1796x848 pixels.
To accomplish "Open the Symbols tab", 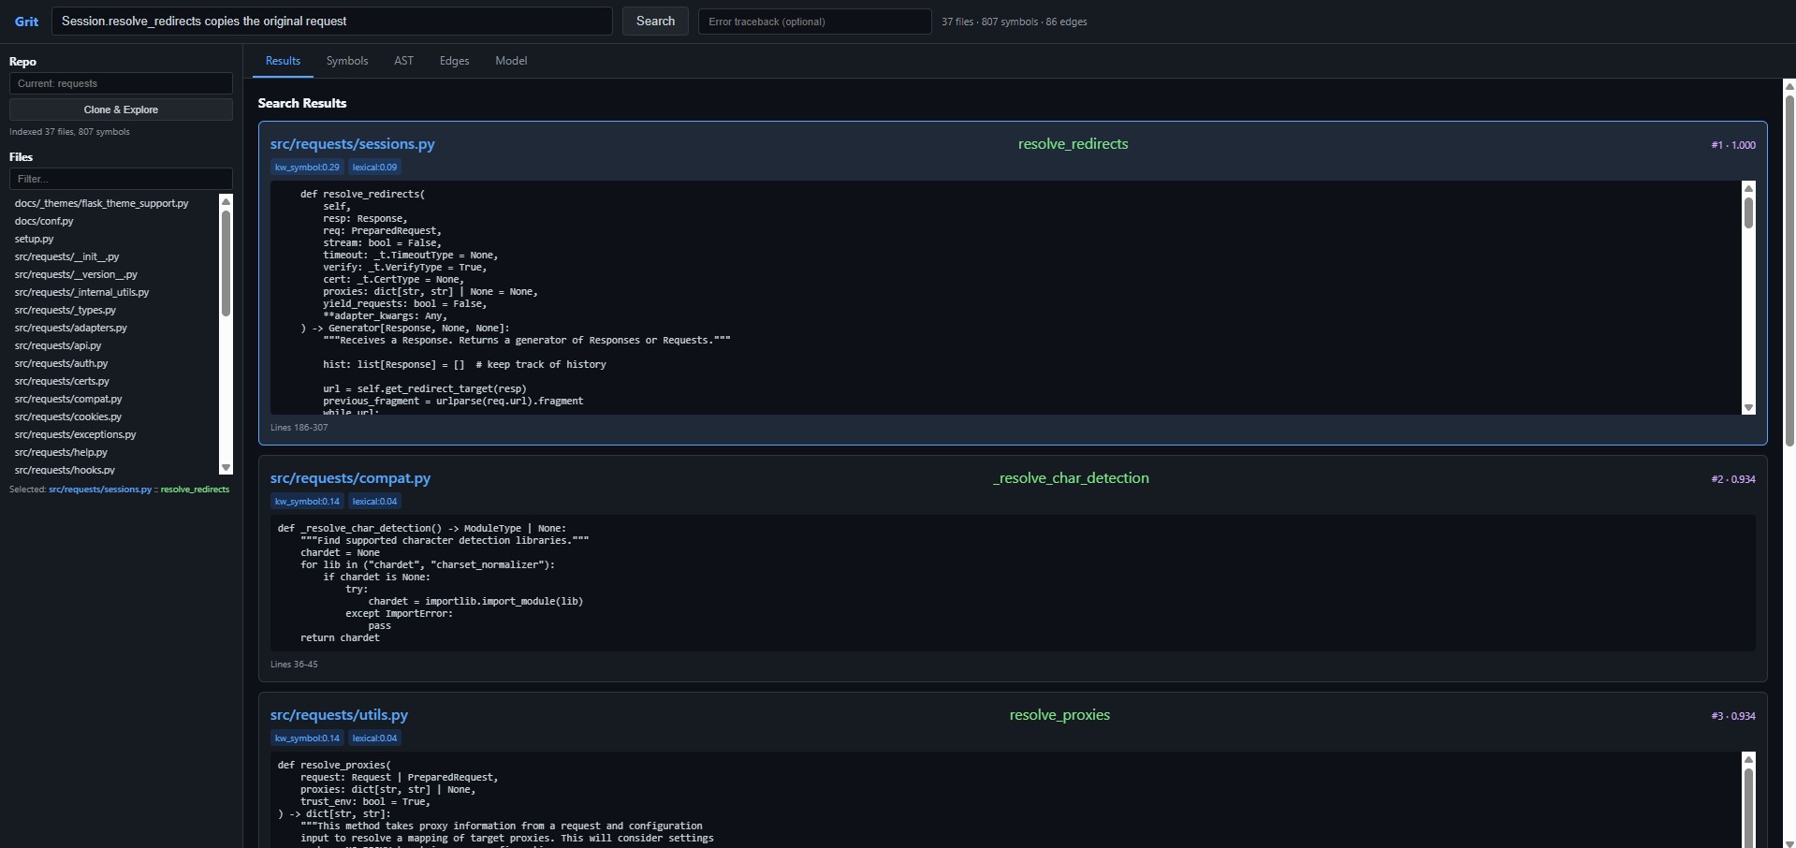I will [347, 61].
